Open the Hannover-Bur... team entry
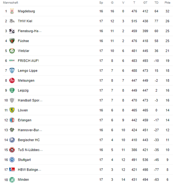 tap(30, 130)
